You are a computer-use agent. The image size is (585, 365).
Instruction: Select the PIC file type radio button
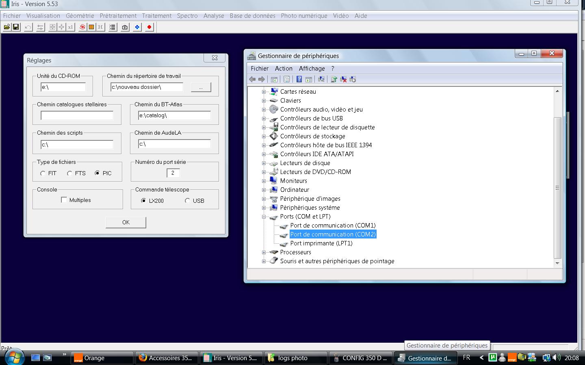[x=97, y=174]
